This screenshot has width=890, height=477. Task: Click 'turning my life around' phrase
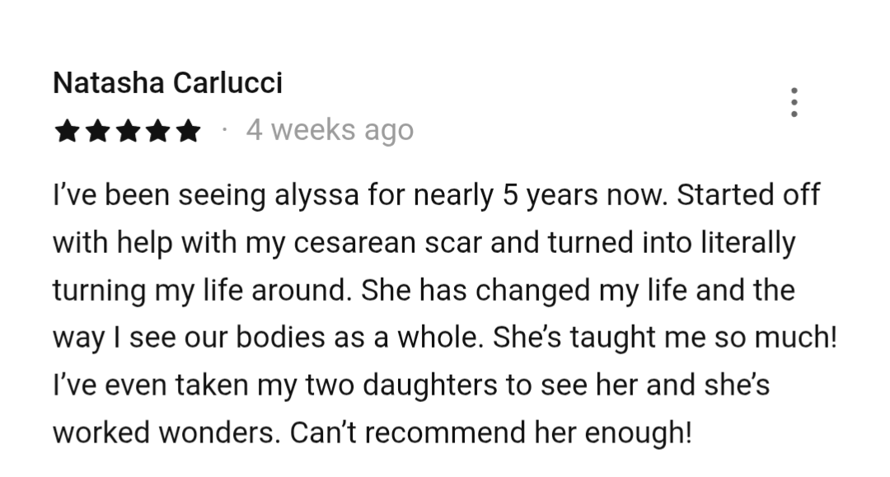pyautogui.click(x=199, y=291)
